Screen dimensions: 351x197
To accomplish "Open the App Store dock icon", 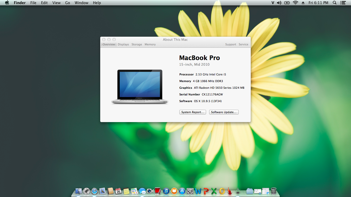I will pos(182,191).
